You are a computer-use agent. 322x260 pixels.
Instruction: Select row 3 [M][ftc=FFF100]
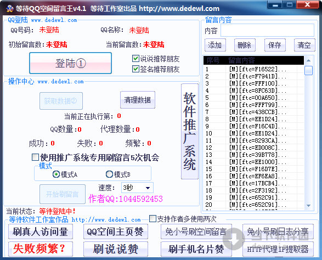pos(253,83)
